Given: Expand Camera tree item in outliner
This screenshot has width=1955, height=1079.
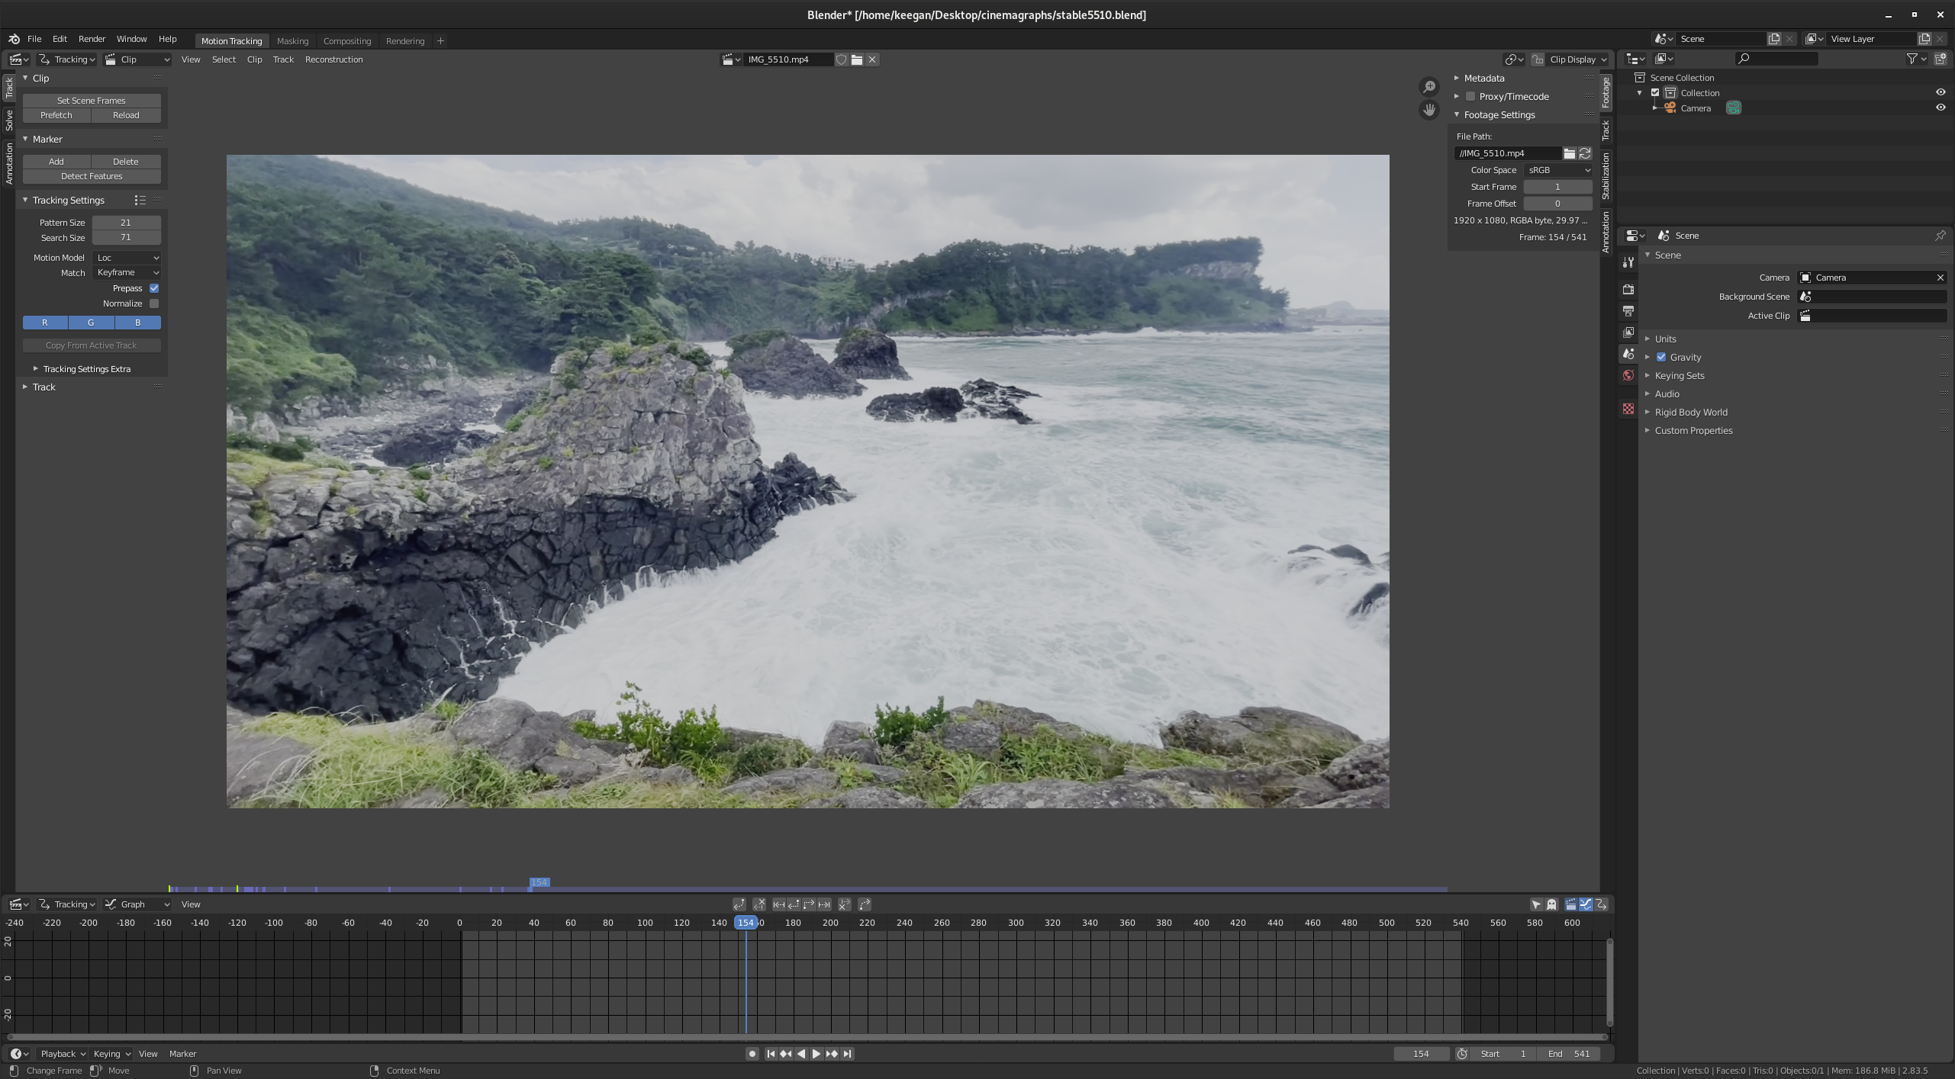Looking at the screenshot, I should pyautogui.click(x=1654, y=108).
